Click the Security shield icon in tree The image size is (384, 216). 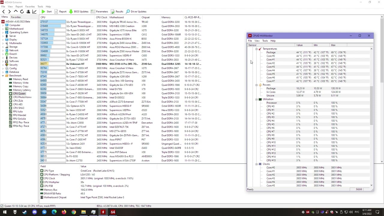tap(7, 65)
